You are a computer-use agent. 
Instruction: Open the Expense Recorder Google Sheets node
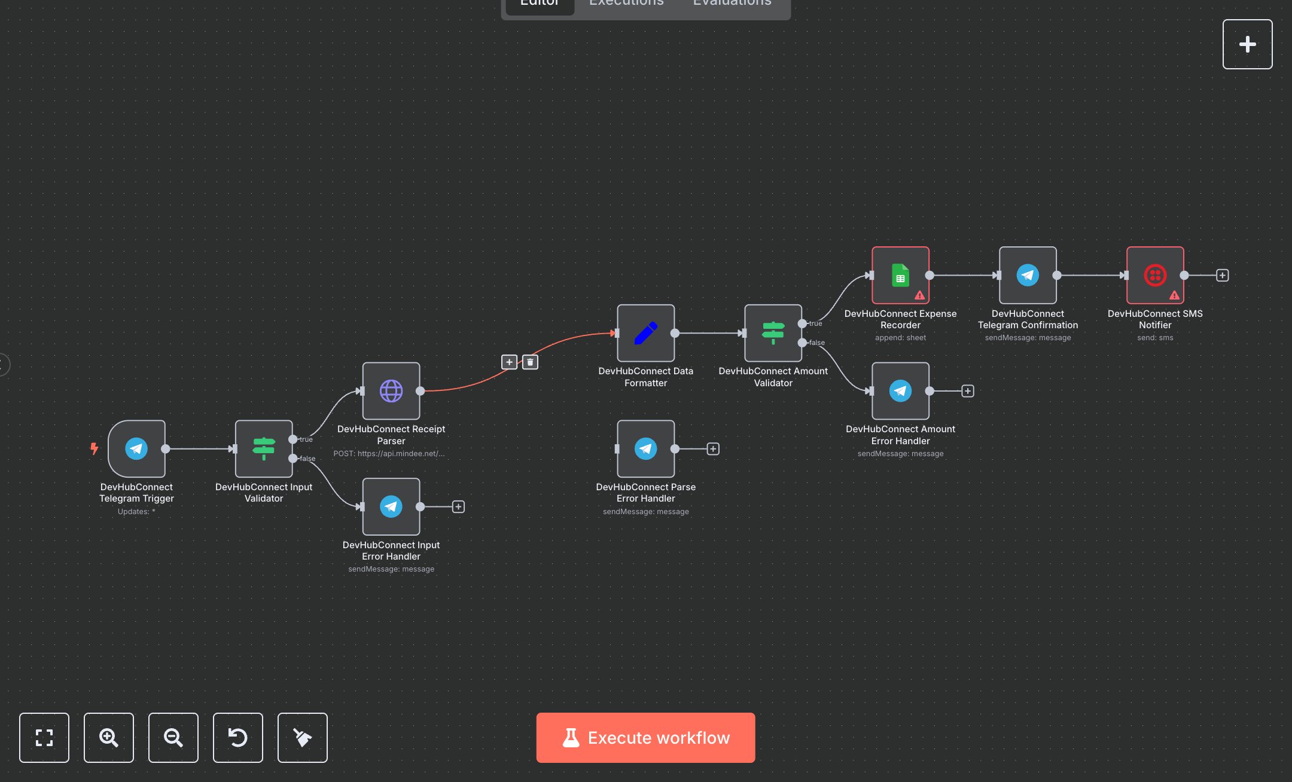(900, 275)
